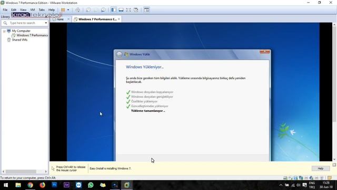Open the power options dropdown arrow
The width and height of the screenshot is (337, 190).
pyautogui.click(x=68, y=10)
